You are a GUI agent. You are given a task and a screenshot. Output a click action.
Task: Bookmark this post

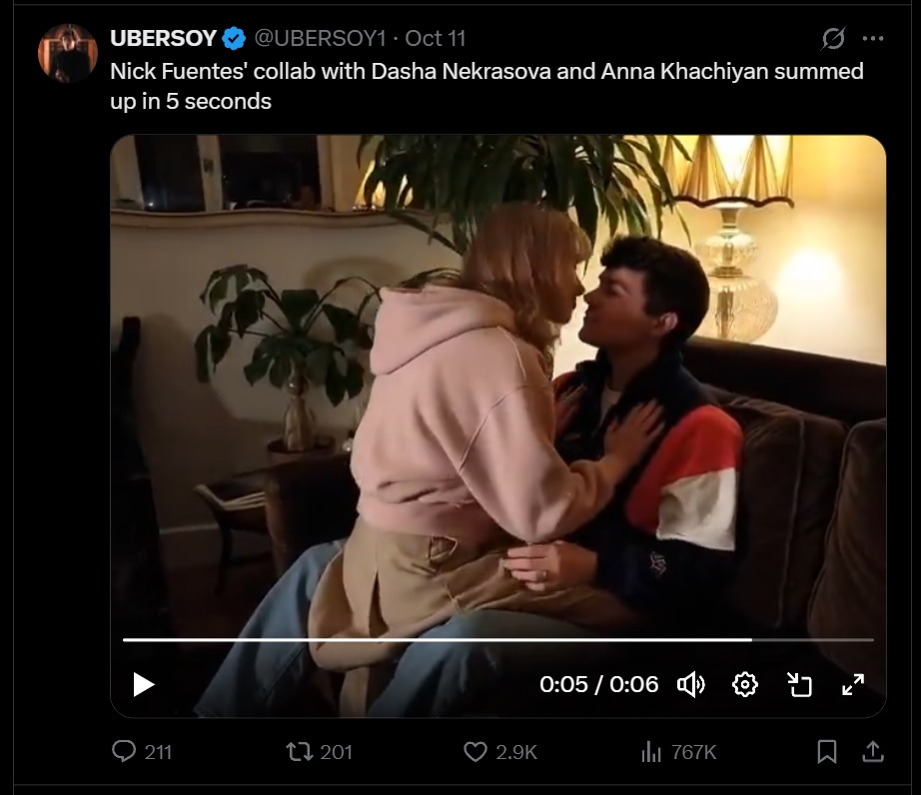827,751
